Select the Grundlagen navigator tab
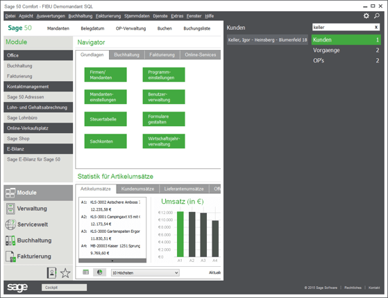 (x=92, y=55)
